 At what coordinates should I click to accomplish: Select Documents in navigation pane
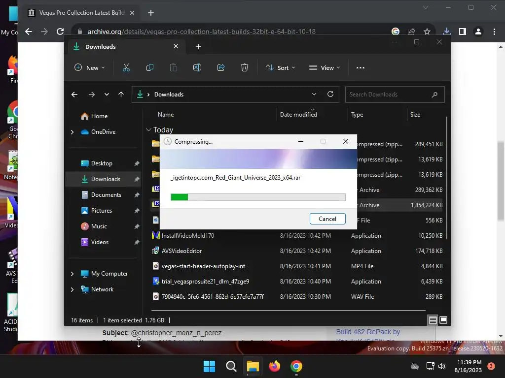click(107, 195)
